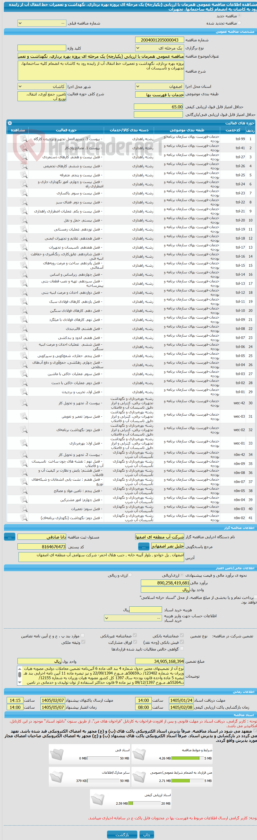Open view icon for row tol-04

[x=23, y=364]
